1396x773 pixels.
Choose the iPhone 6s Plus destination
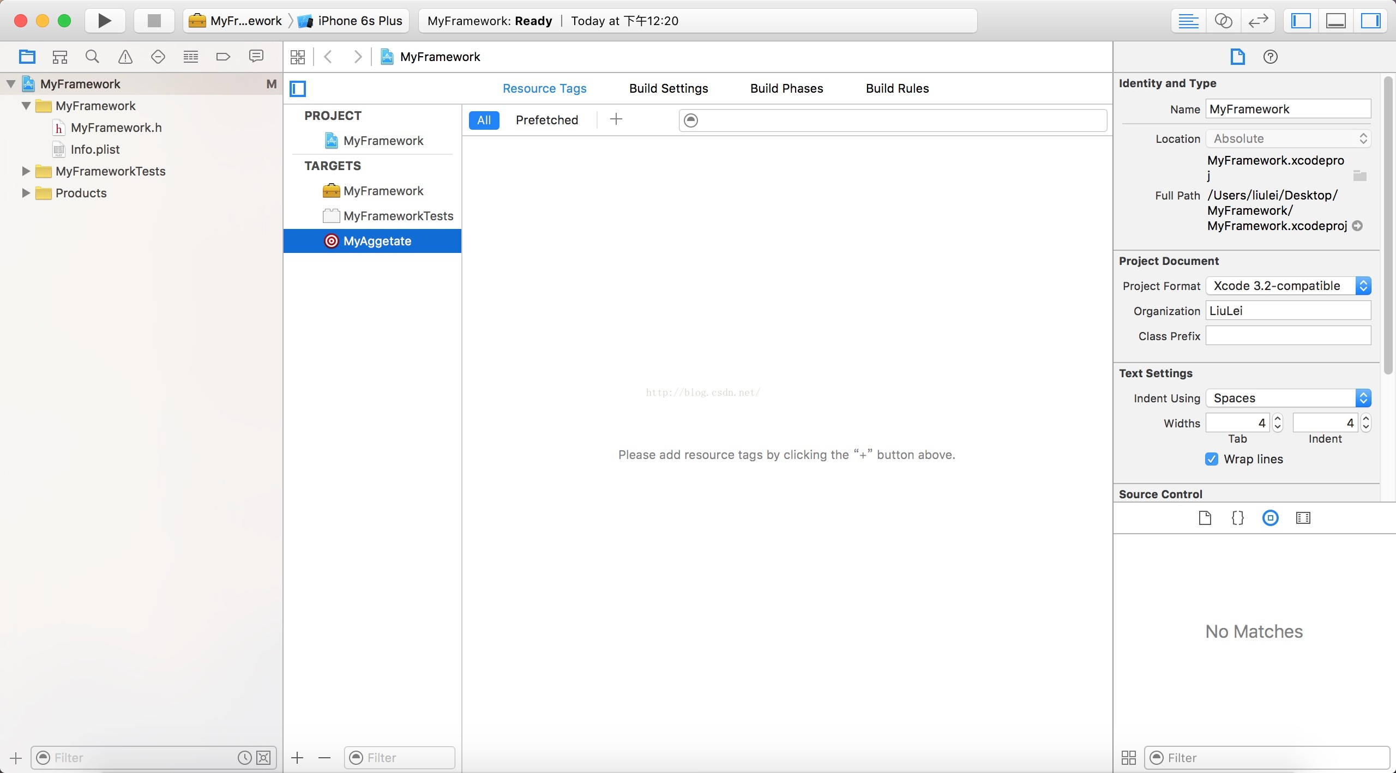[351, 21]
